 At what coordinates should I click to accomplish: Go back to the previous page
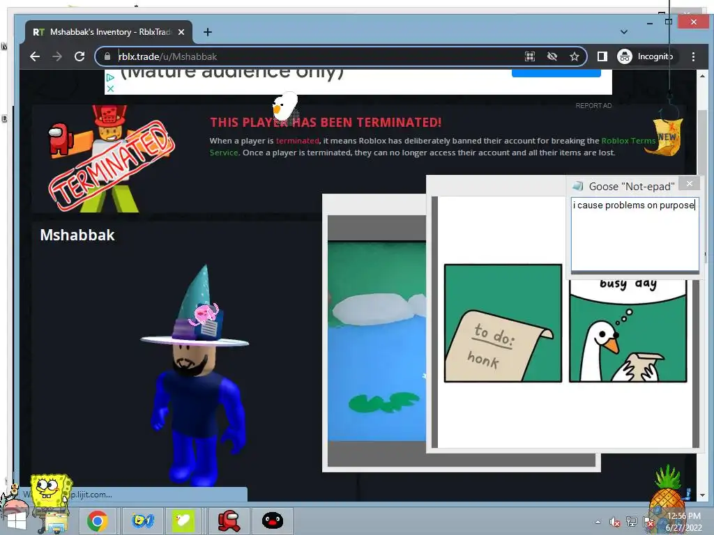pyautogui.click(x=35, y=56)
